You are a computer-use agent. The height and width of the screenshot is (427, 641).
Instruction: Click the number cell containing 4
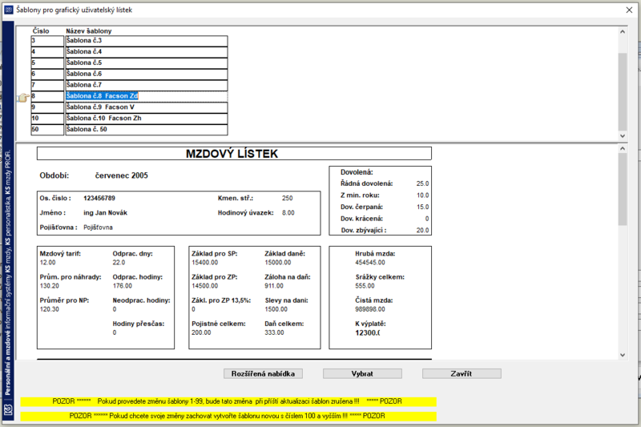tap(47, 51)
